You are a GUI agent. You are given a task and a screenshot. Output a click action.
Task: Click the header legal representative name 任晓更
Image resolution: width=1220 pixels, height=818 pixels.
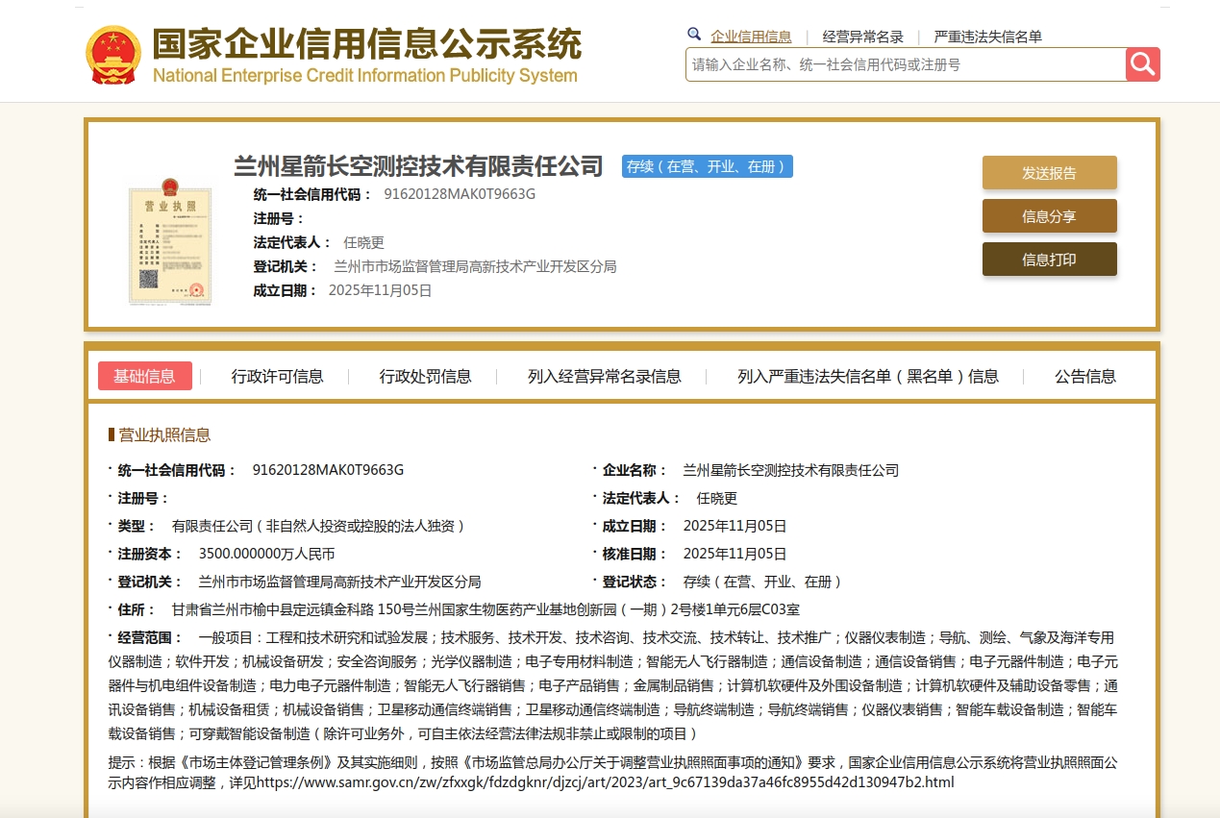(x=363, y=242)
